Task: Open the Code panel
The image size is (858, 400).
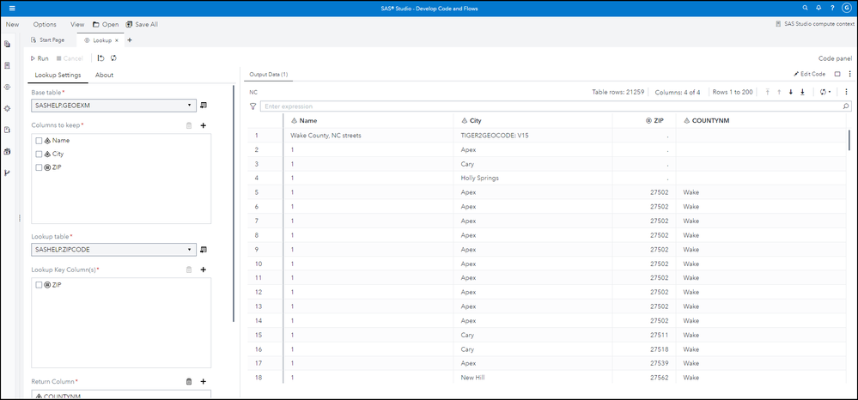Action: 835,58
